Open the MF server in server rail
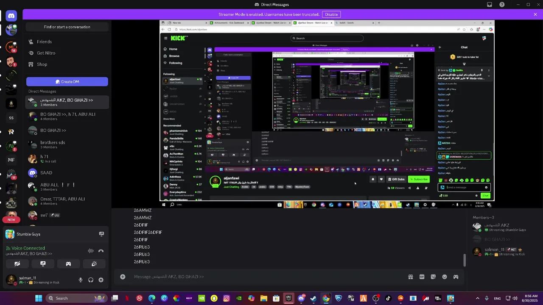This screenshot has width=543, height=305. point(11,160)
